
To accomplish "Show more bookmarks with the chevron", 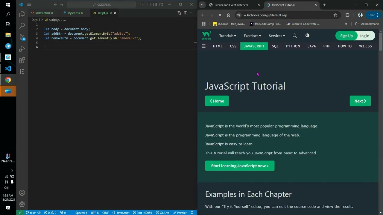I will (x=346, y=24).
